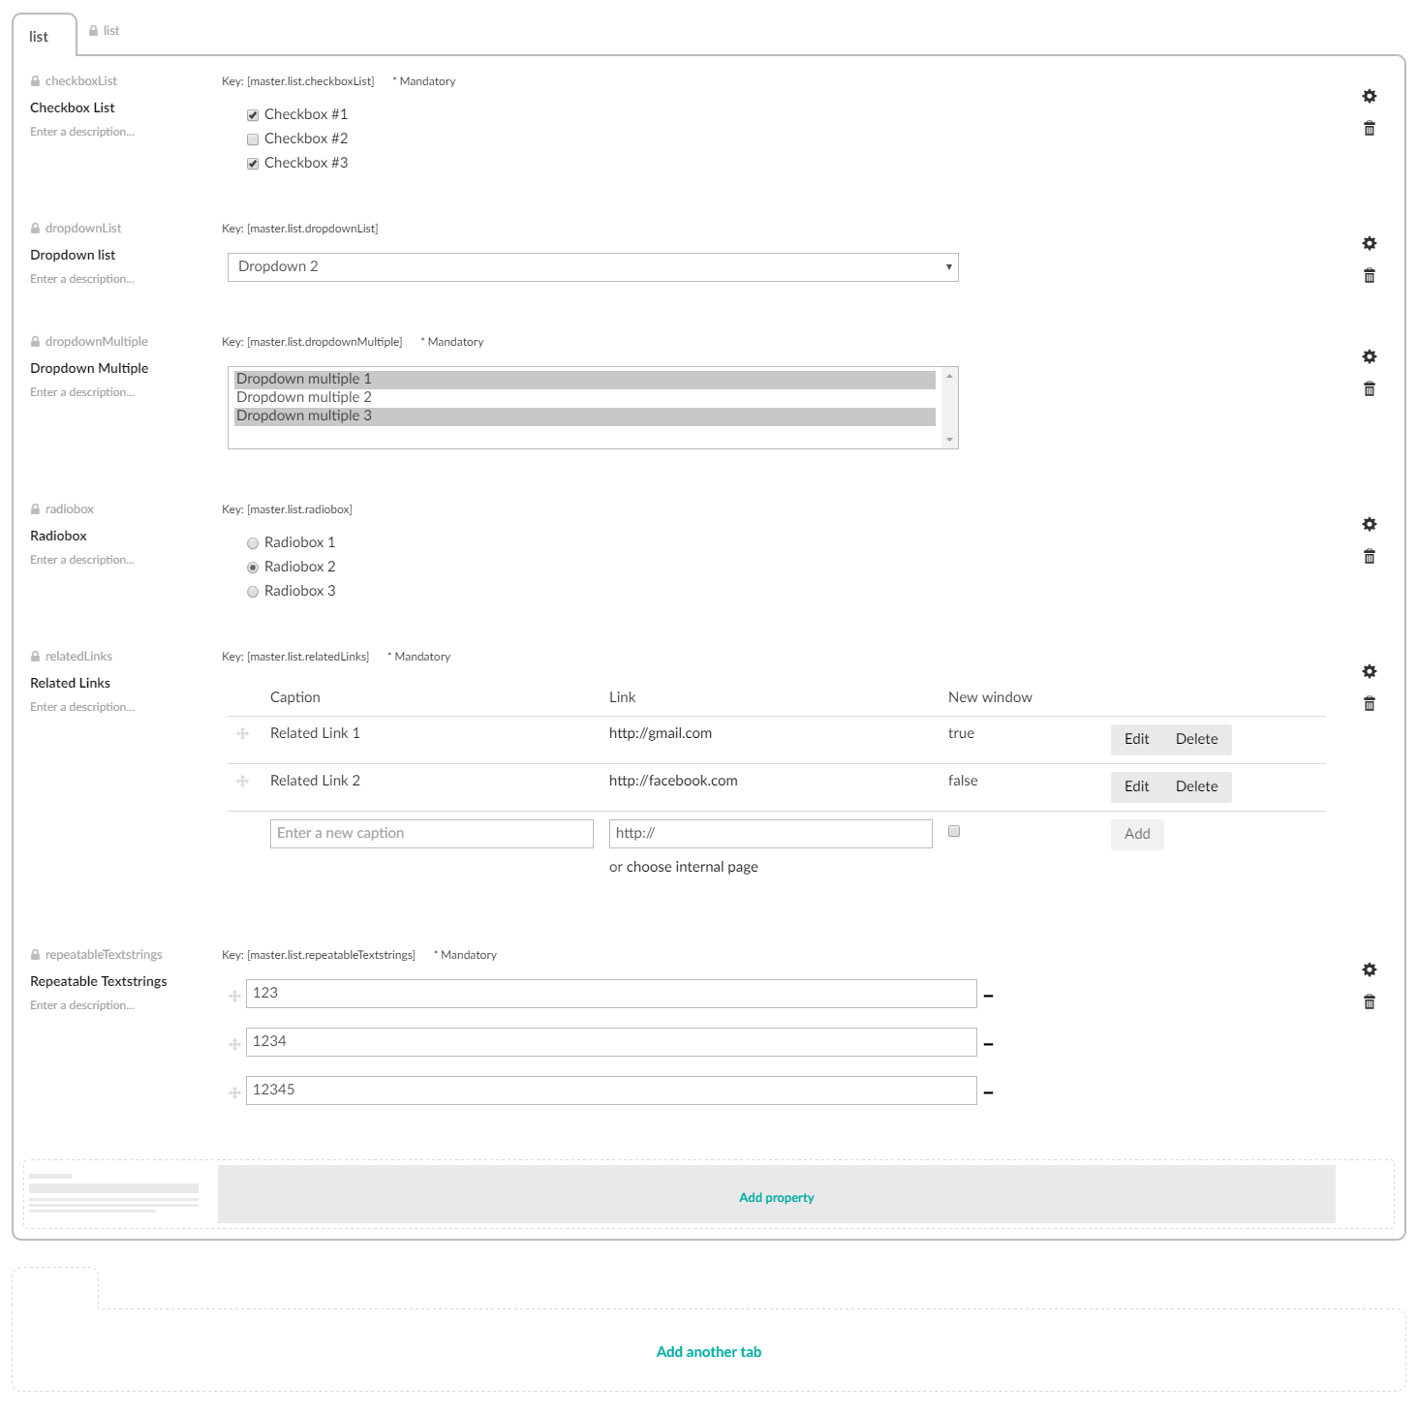The width and height of the screenshot is (1418, 1415).
Task: Toggle new window checkbox for new link
Action: click(954, 831)
